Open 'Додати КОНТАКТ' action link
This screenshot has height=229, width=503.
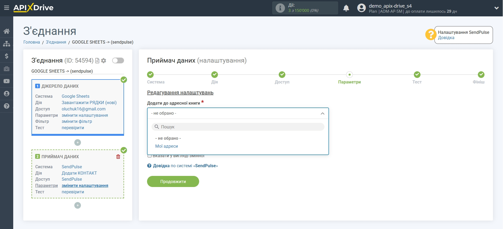click(x=79, y=173)
